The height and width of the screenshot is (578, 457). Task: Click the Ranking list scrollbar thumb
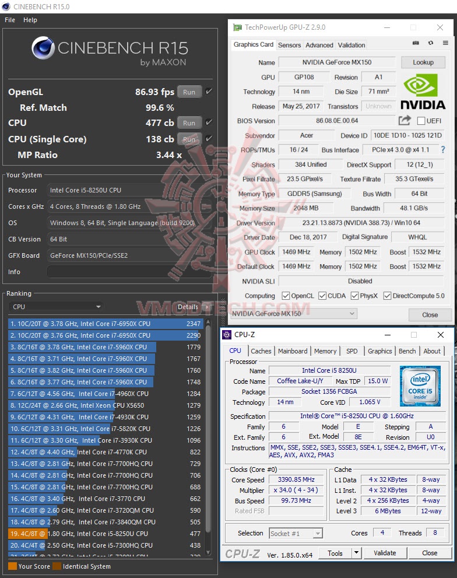pos(208,428)
